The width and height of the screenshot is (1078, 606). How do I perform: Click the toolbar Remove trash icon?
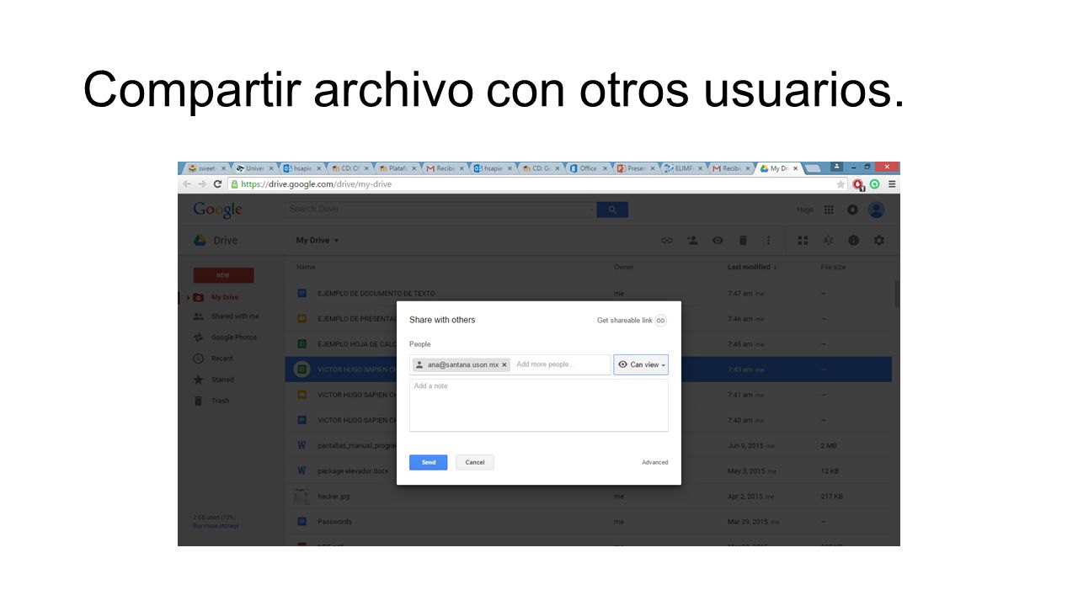coord(743,240)
